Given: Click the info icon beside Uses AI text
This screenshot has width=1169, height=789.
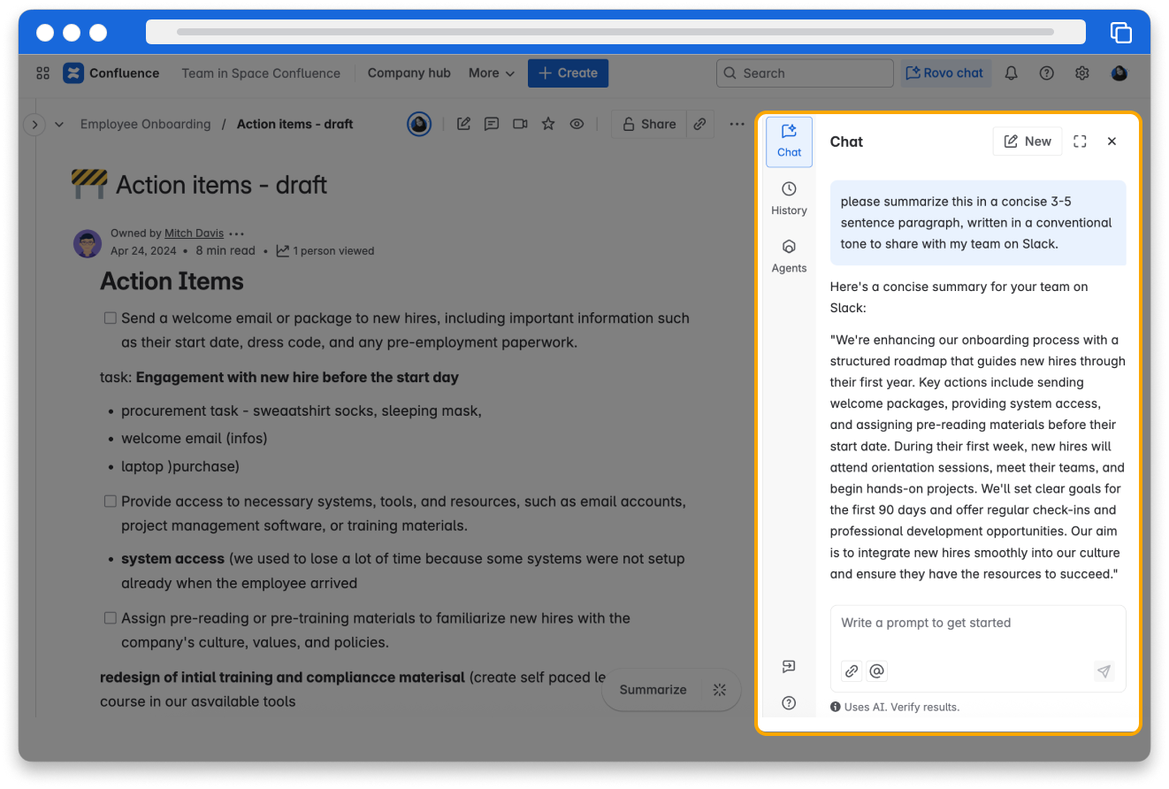Looking at the screenshot, I should 836,707.
